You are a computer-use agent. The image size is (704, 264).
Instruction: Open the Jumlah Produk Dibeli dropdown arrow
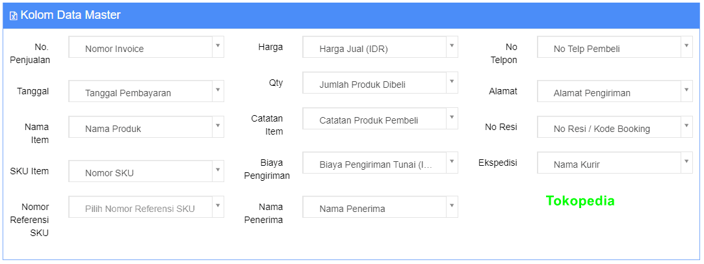click(x=452, y=81)
